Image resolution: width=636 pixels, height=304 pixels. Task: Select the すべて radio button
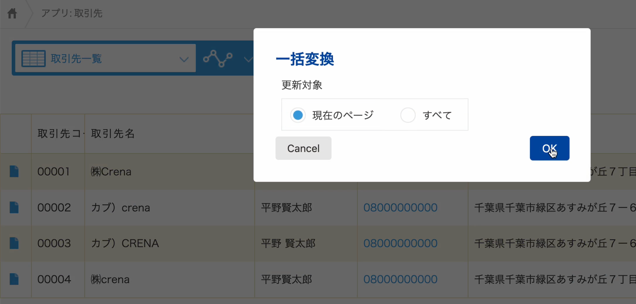pyautogui.click(x=408, y=115)
